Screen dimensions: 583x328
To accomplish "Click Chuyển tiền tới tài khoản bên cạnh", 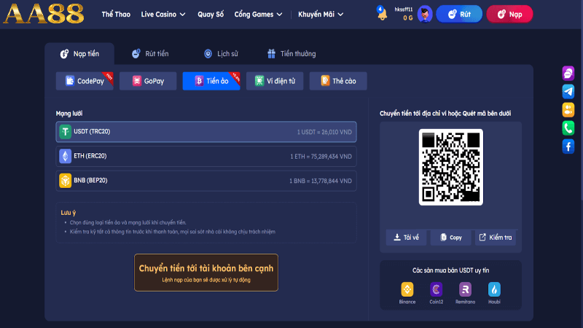I will [206, 273].
